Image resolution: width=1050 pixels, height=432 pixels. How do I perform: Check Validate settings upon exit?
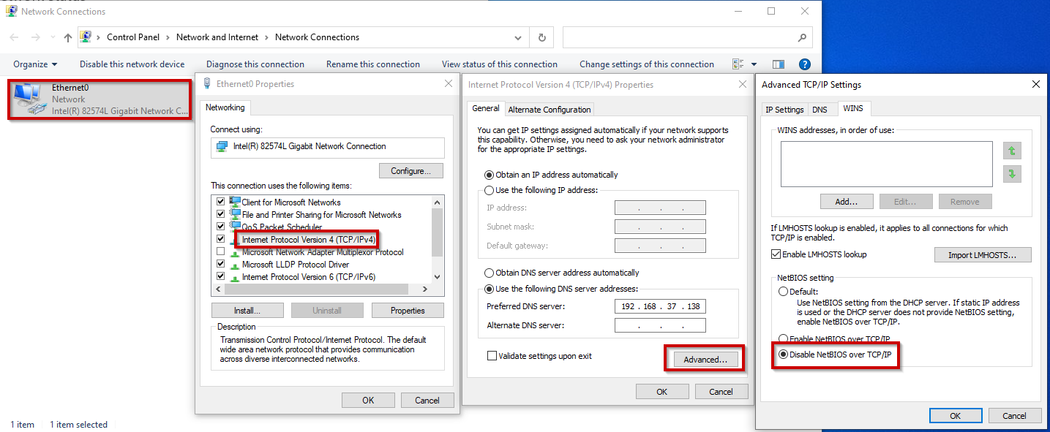coord(492,356)
